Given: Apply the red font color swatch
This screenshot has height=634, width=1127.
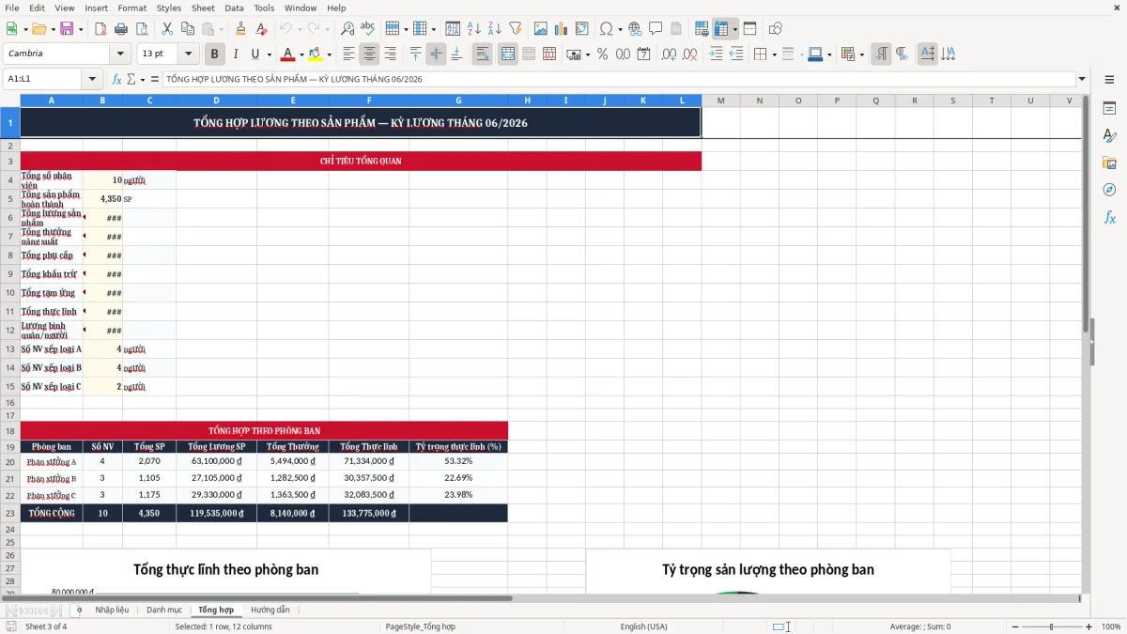Looking at the screenshot, I should coord(287,54).
